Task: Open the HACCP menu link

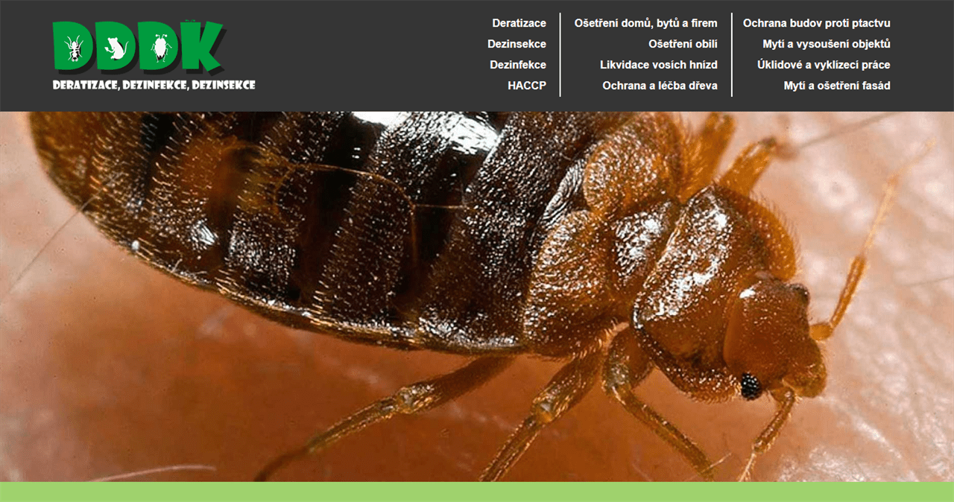Action: pyautogui.click(x=527, y=86)
